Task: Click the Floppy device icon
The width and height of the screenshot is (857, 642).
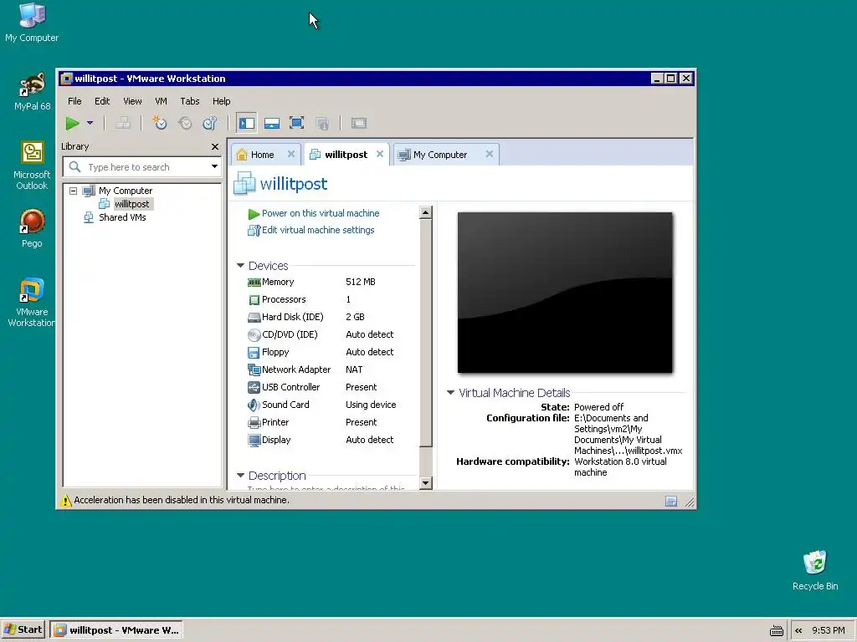Action: pos(254,353)
